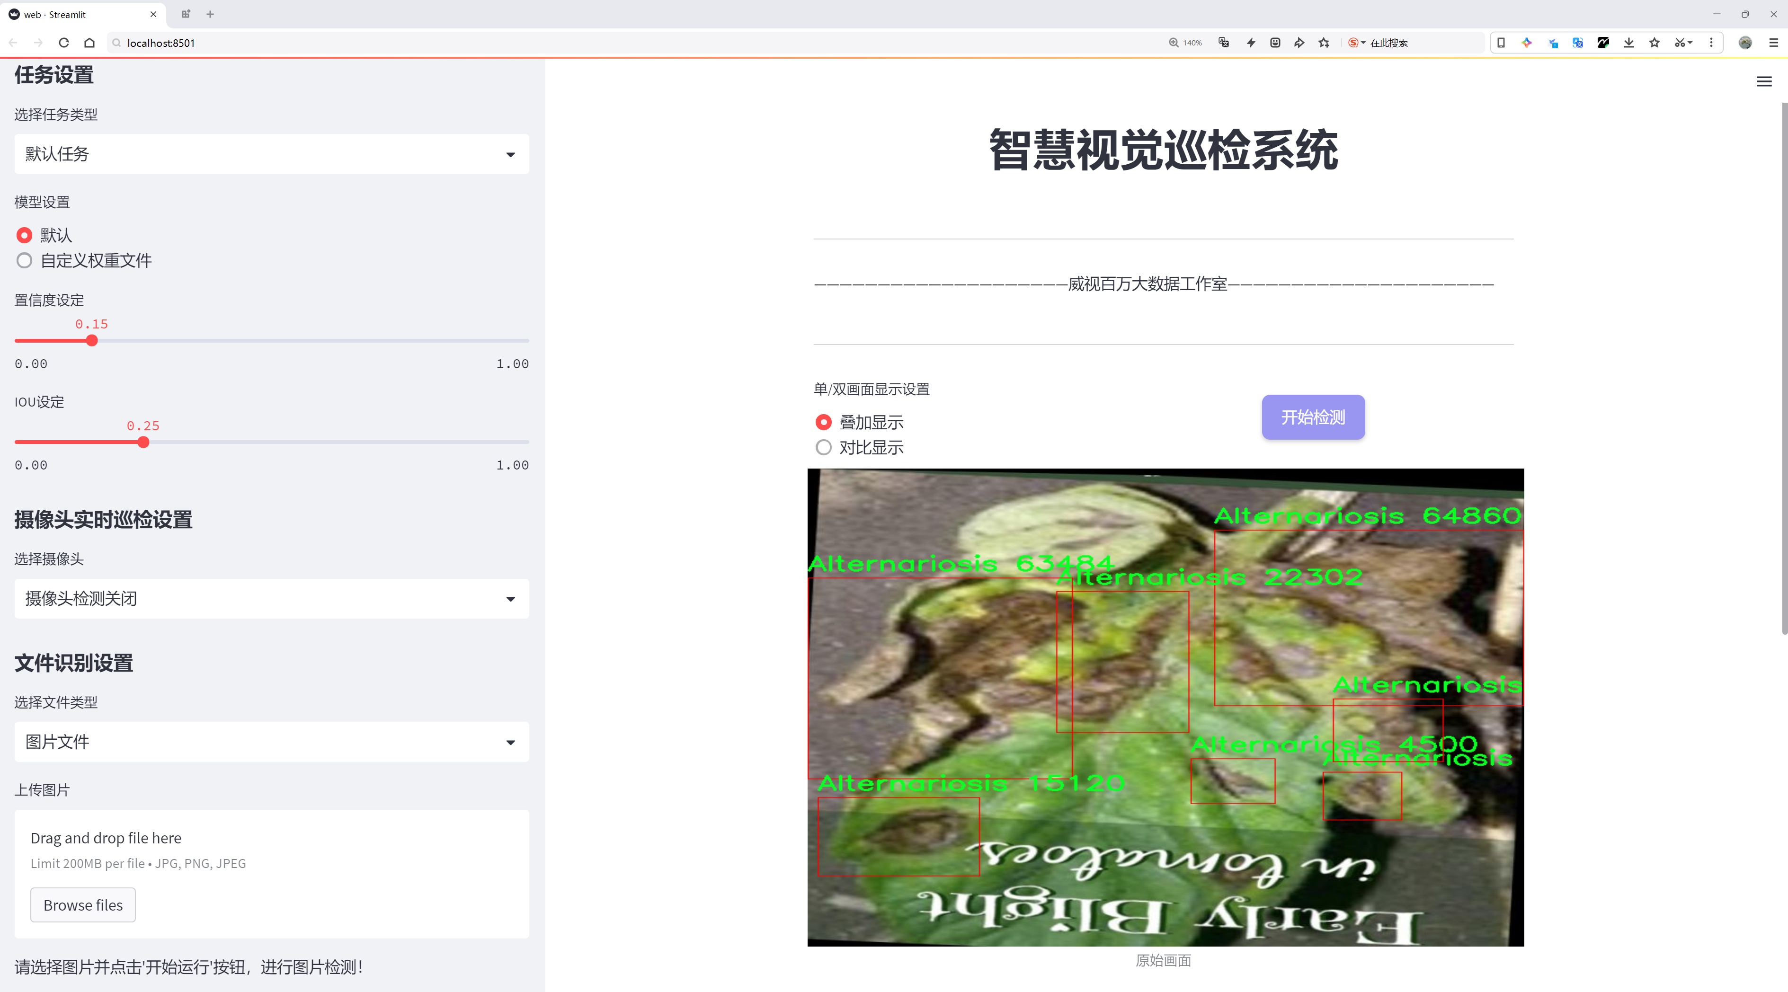Go back to the previous page

[13, 43]
